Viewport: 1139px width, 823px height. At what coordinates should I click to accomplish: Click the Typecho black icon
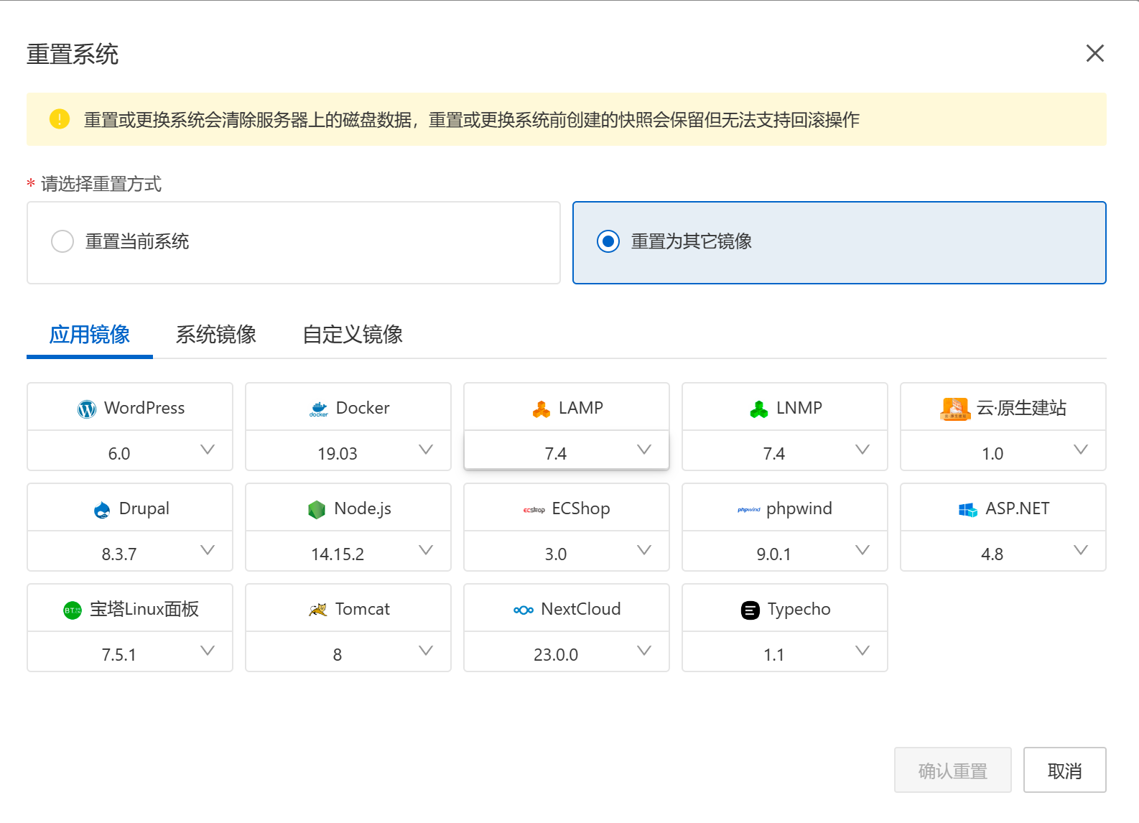[750, 610]
